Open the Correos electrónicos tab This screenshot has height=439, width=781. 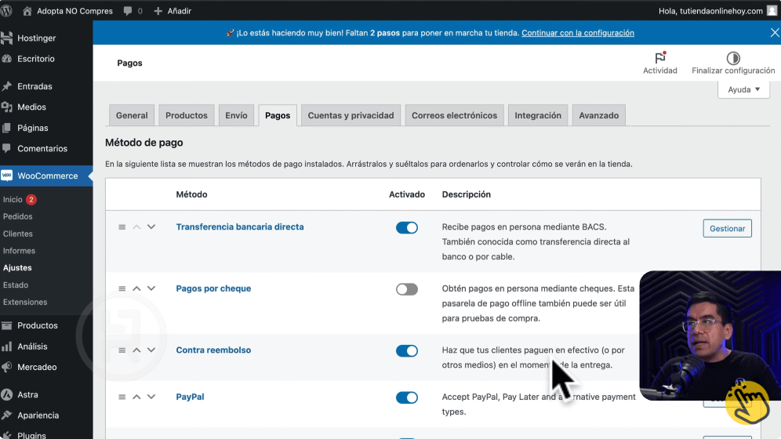(x=454, y=115)
